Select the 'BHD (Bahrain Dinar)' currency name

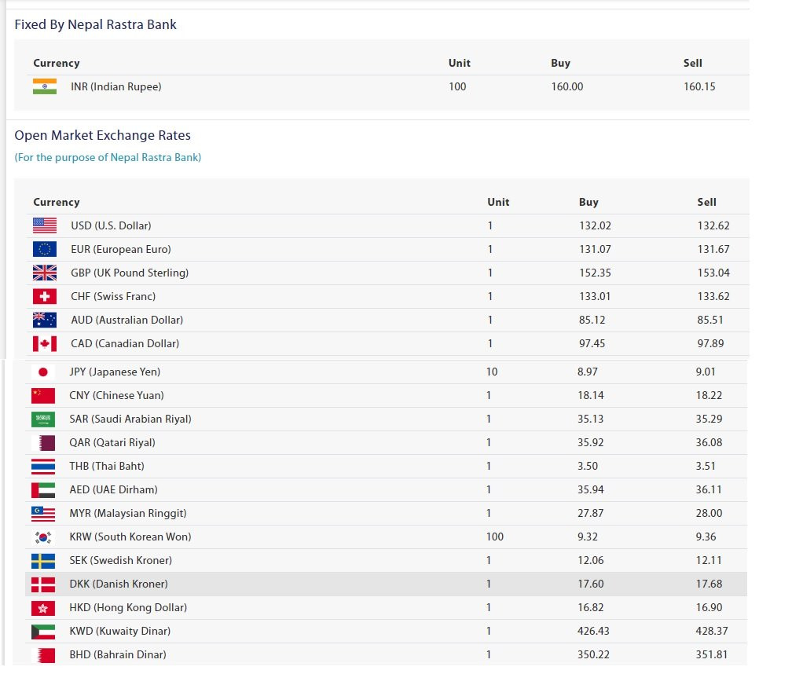coord(118,655)
